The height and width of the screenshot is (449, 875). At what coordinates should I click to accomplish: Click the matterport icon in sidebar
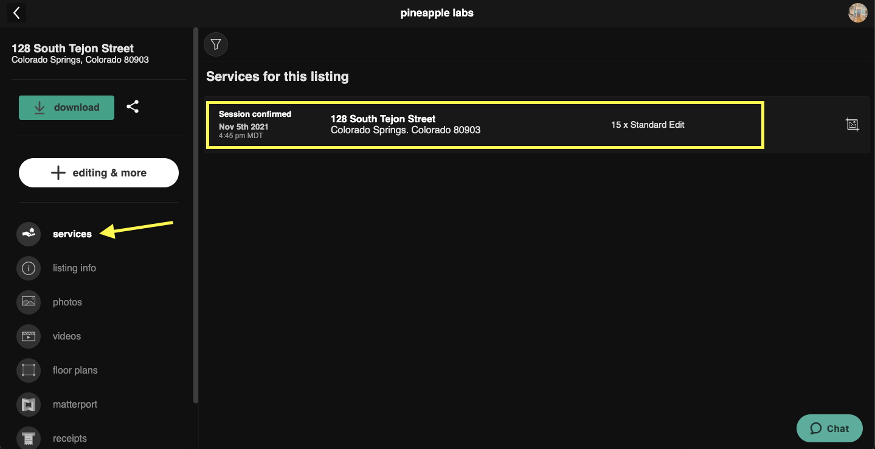(29, 405)
